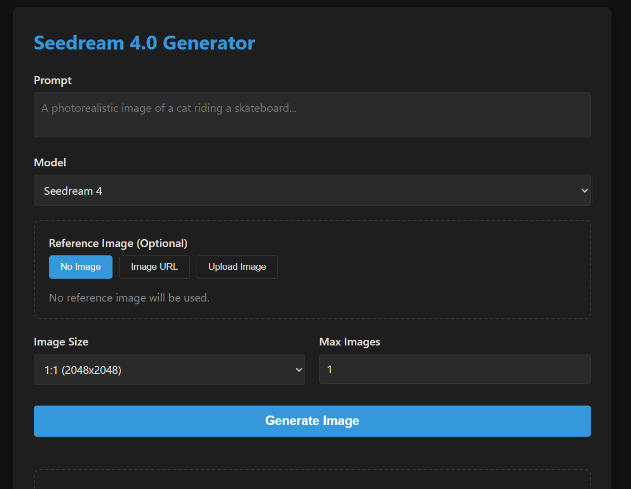Click the Max Images number field
This screenshot has width=631, height=489.
(455, 369)
